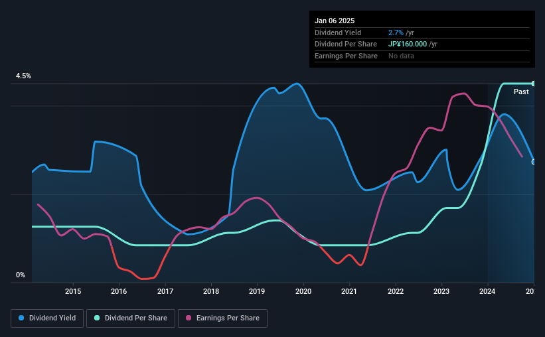Click the 2018 x-axis label

tap(211, 291)
